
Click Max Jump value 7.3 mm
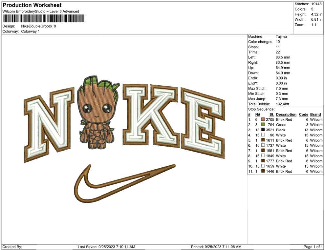(282, 99)
